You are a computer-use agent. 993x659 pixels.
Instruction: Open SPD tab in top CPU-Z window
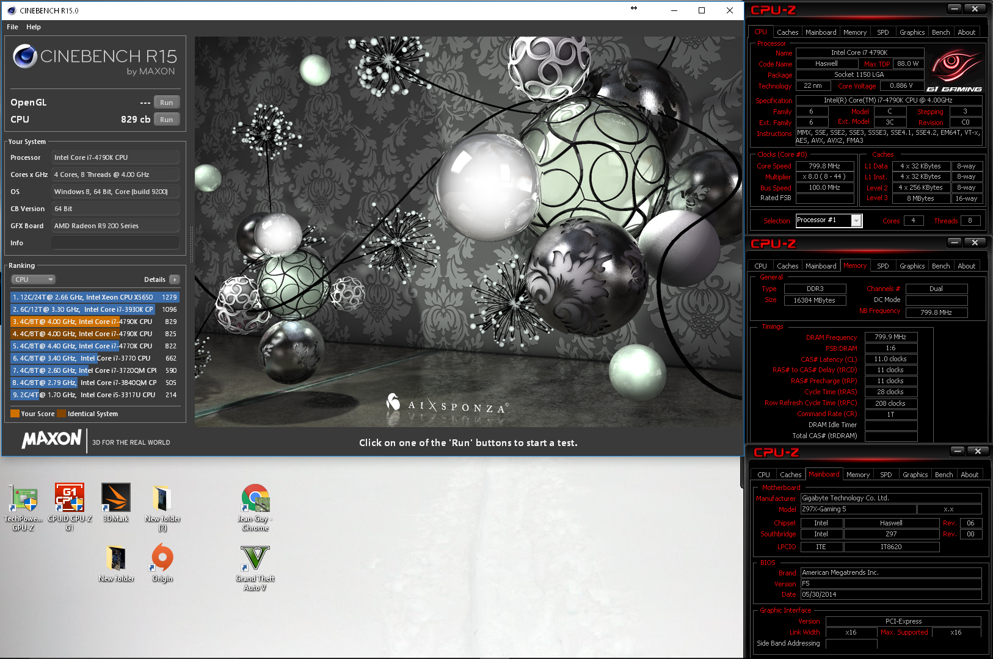pos(883,32)
